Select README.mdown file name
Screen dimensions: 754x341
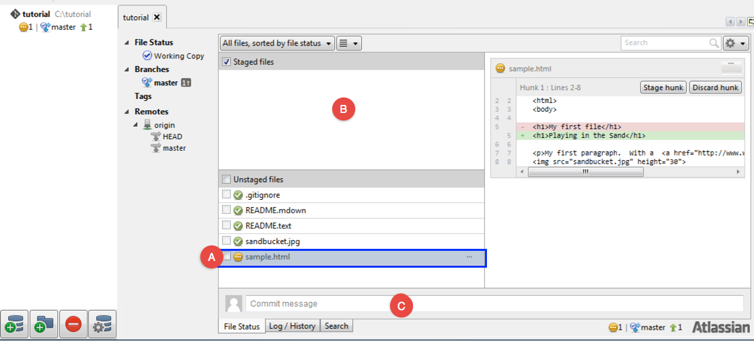276,210
